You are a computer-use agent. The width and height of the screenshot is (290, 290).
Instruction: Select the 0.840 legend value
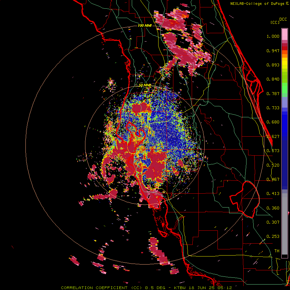(x=273, y=79)
